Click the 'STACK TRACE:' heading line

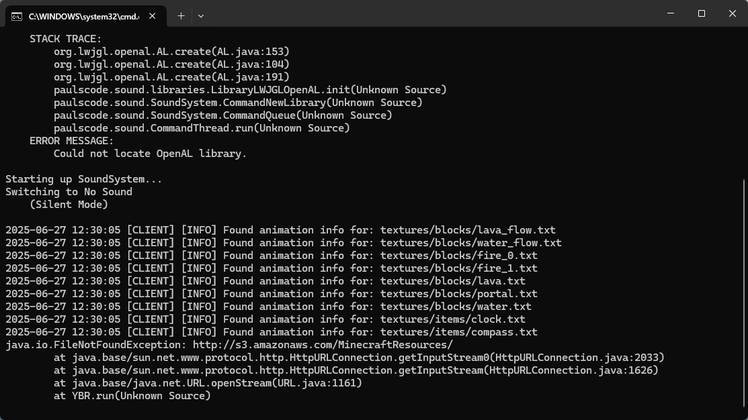65,39
